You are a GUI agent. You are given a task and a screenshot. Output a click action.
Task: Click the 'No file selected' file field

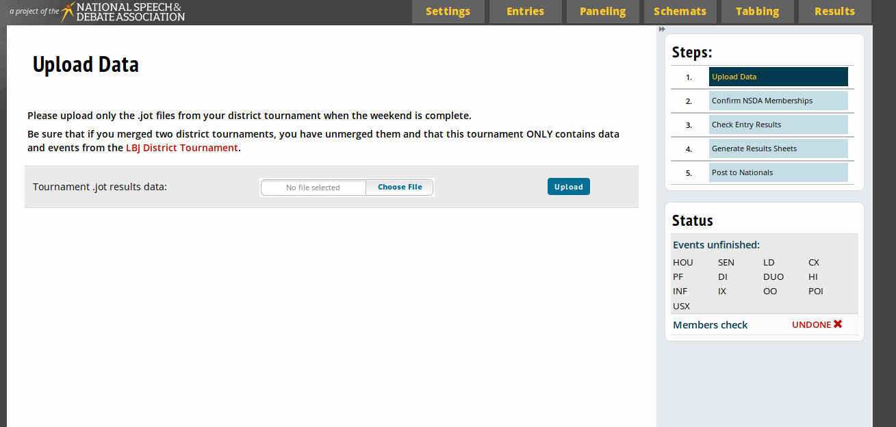tap(313, 187)
